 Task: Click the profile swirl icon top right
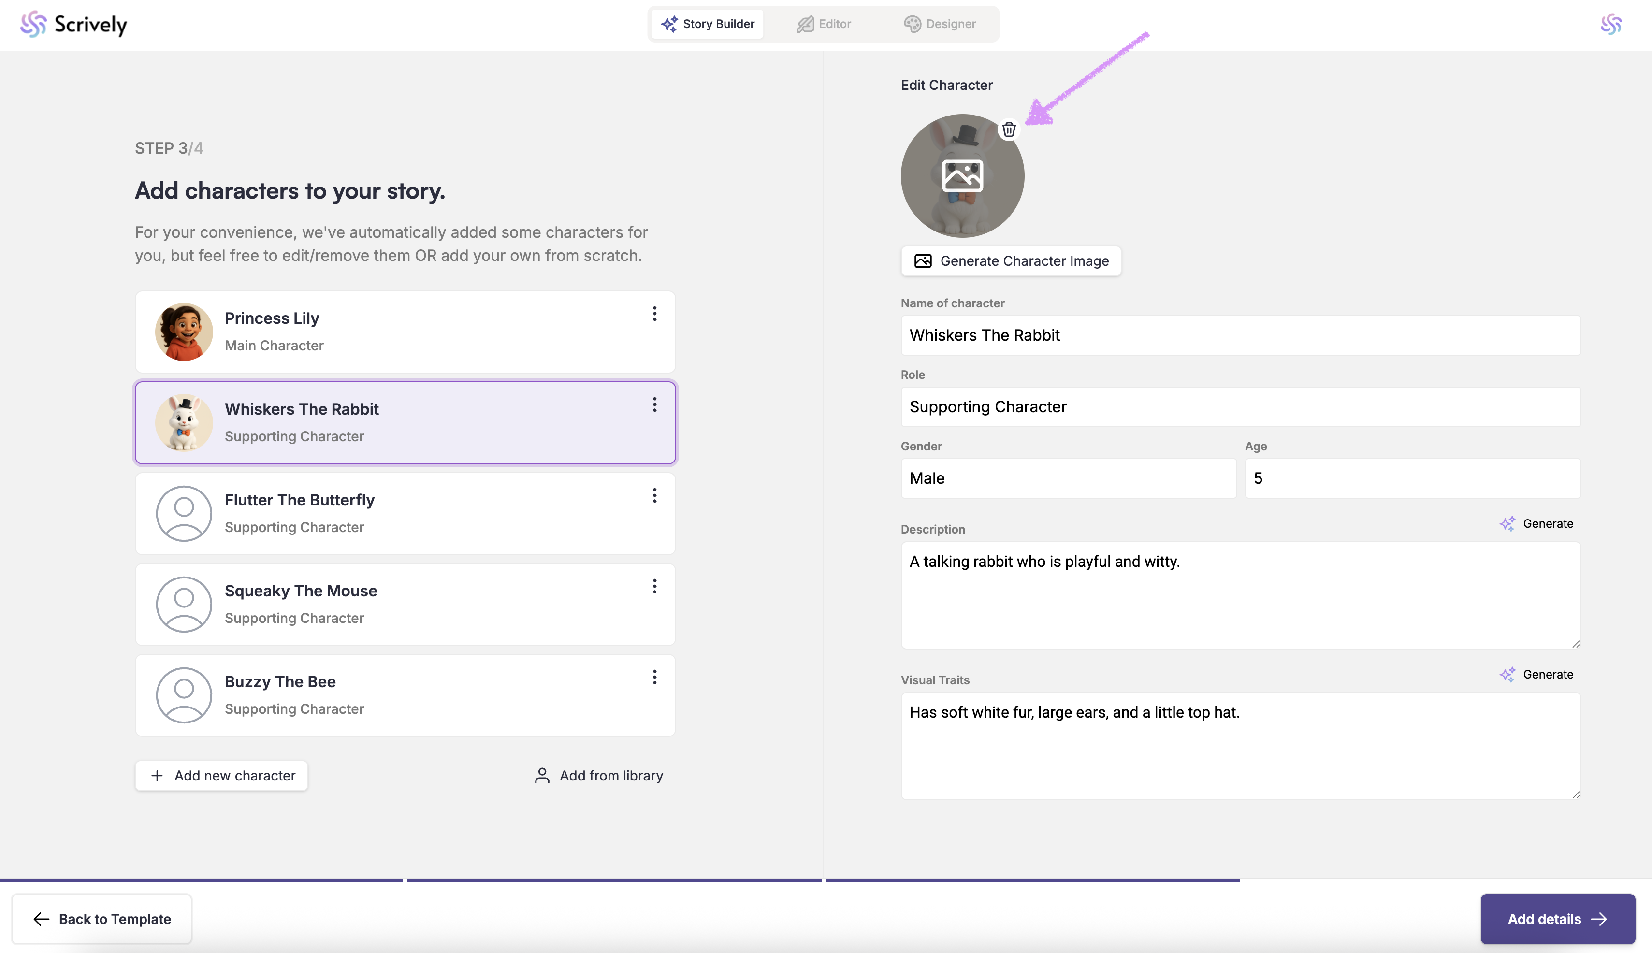point(1611,25)
